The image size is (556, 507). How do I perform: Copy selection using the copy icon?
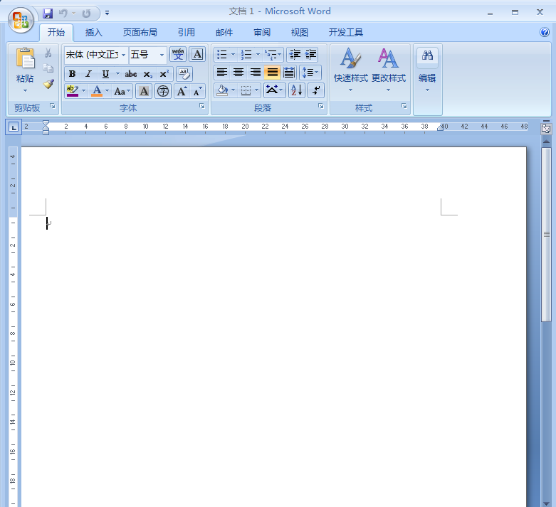click(x=48, y=68)
